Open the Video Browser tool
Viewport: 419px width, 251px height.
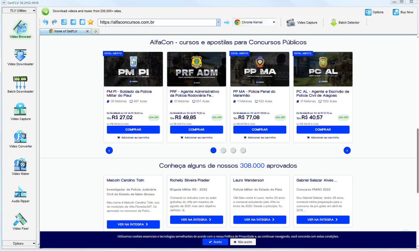click(x=21, y=29)
